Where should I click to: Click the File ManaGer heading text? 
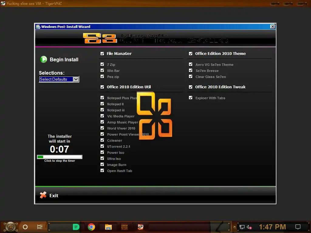coord(119,53)
